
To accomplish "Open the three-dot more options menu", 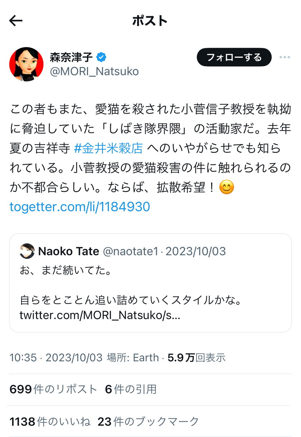I will click(284, 58).
